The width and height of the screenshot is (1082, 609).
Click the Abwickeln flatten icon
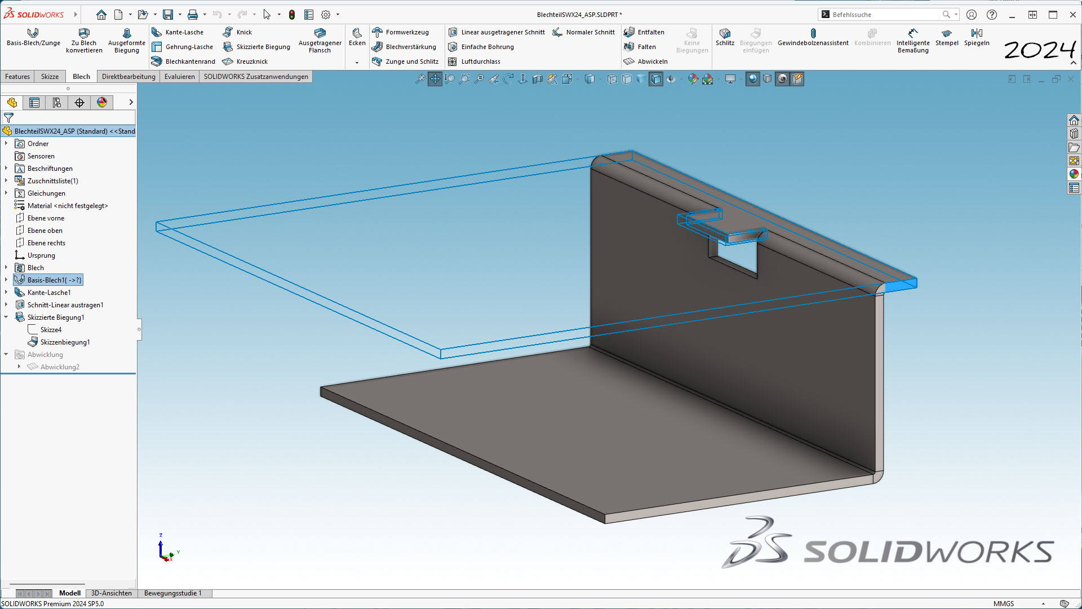click(629, 61)
